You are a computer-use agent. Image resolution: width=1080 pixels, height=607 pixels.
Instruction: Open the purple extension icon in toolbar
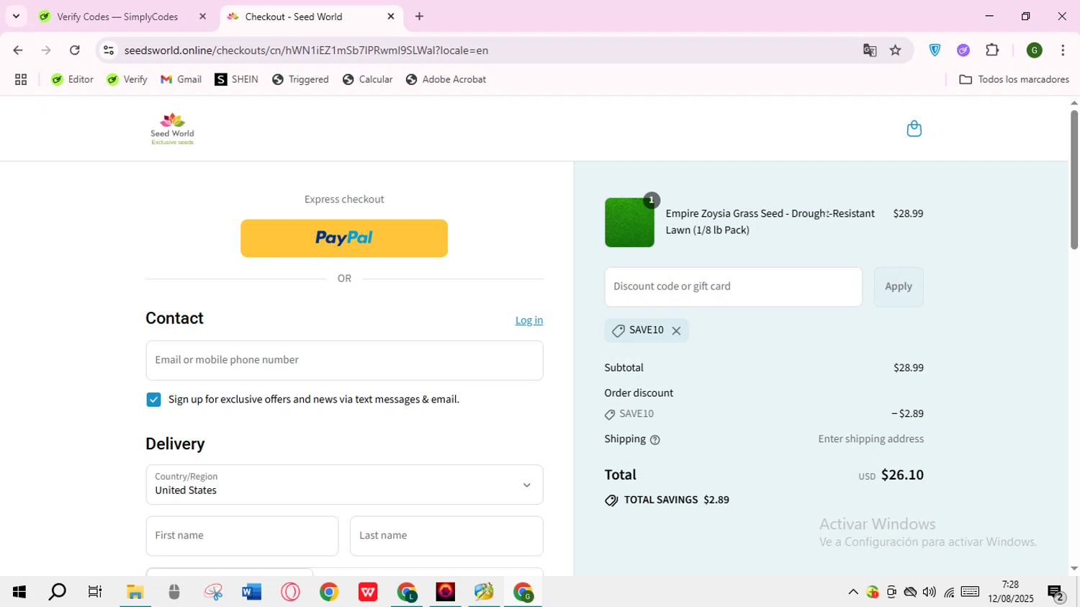click(x=963, y=50)
